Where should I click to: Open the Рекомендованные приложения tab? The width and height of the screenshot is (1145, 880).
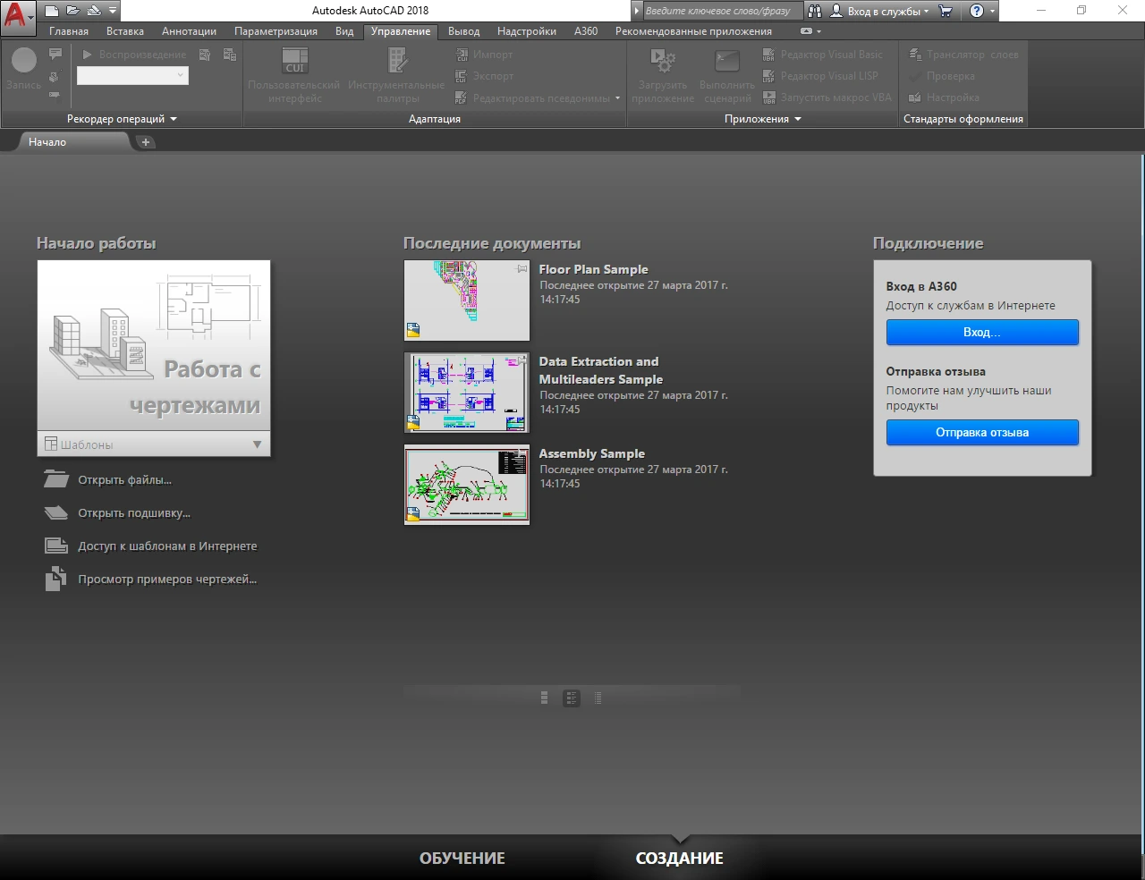click(693, 31)
